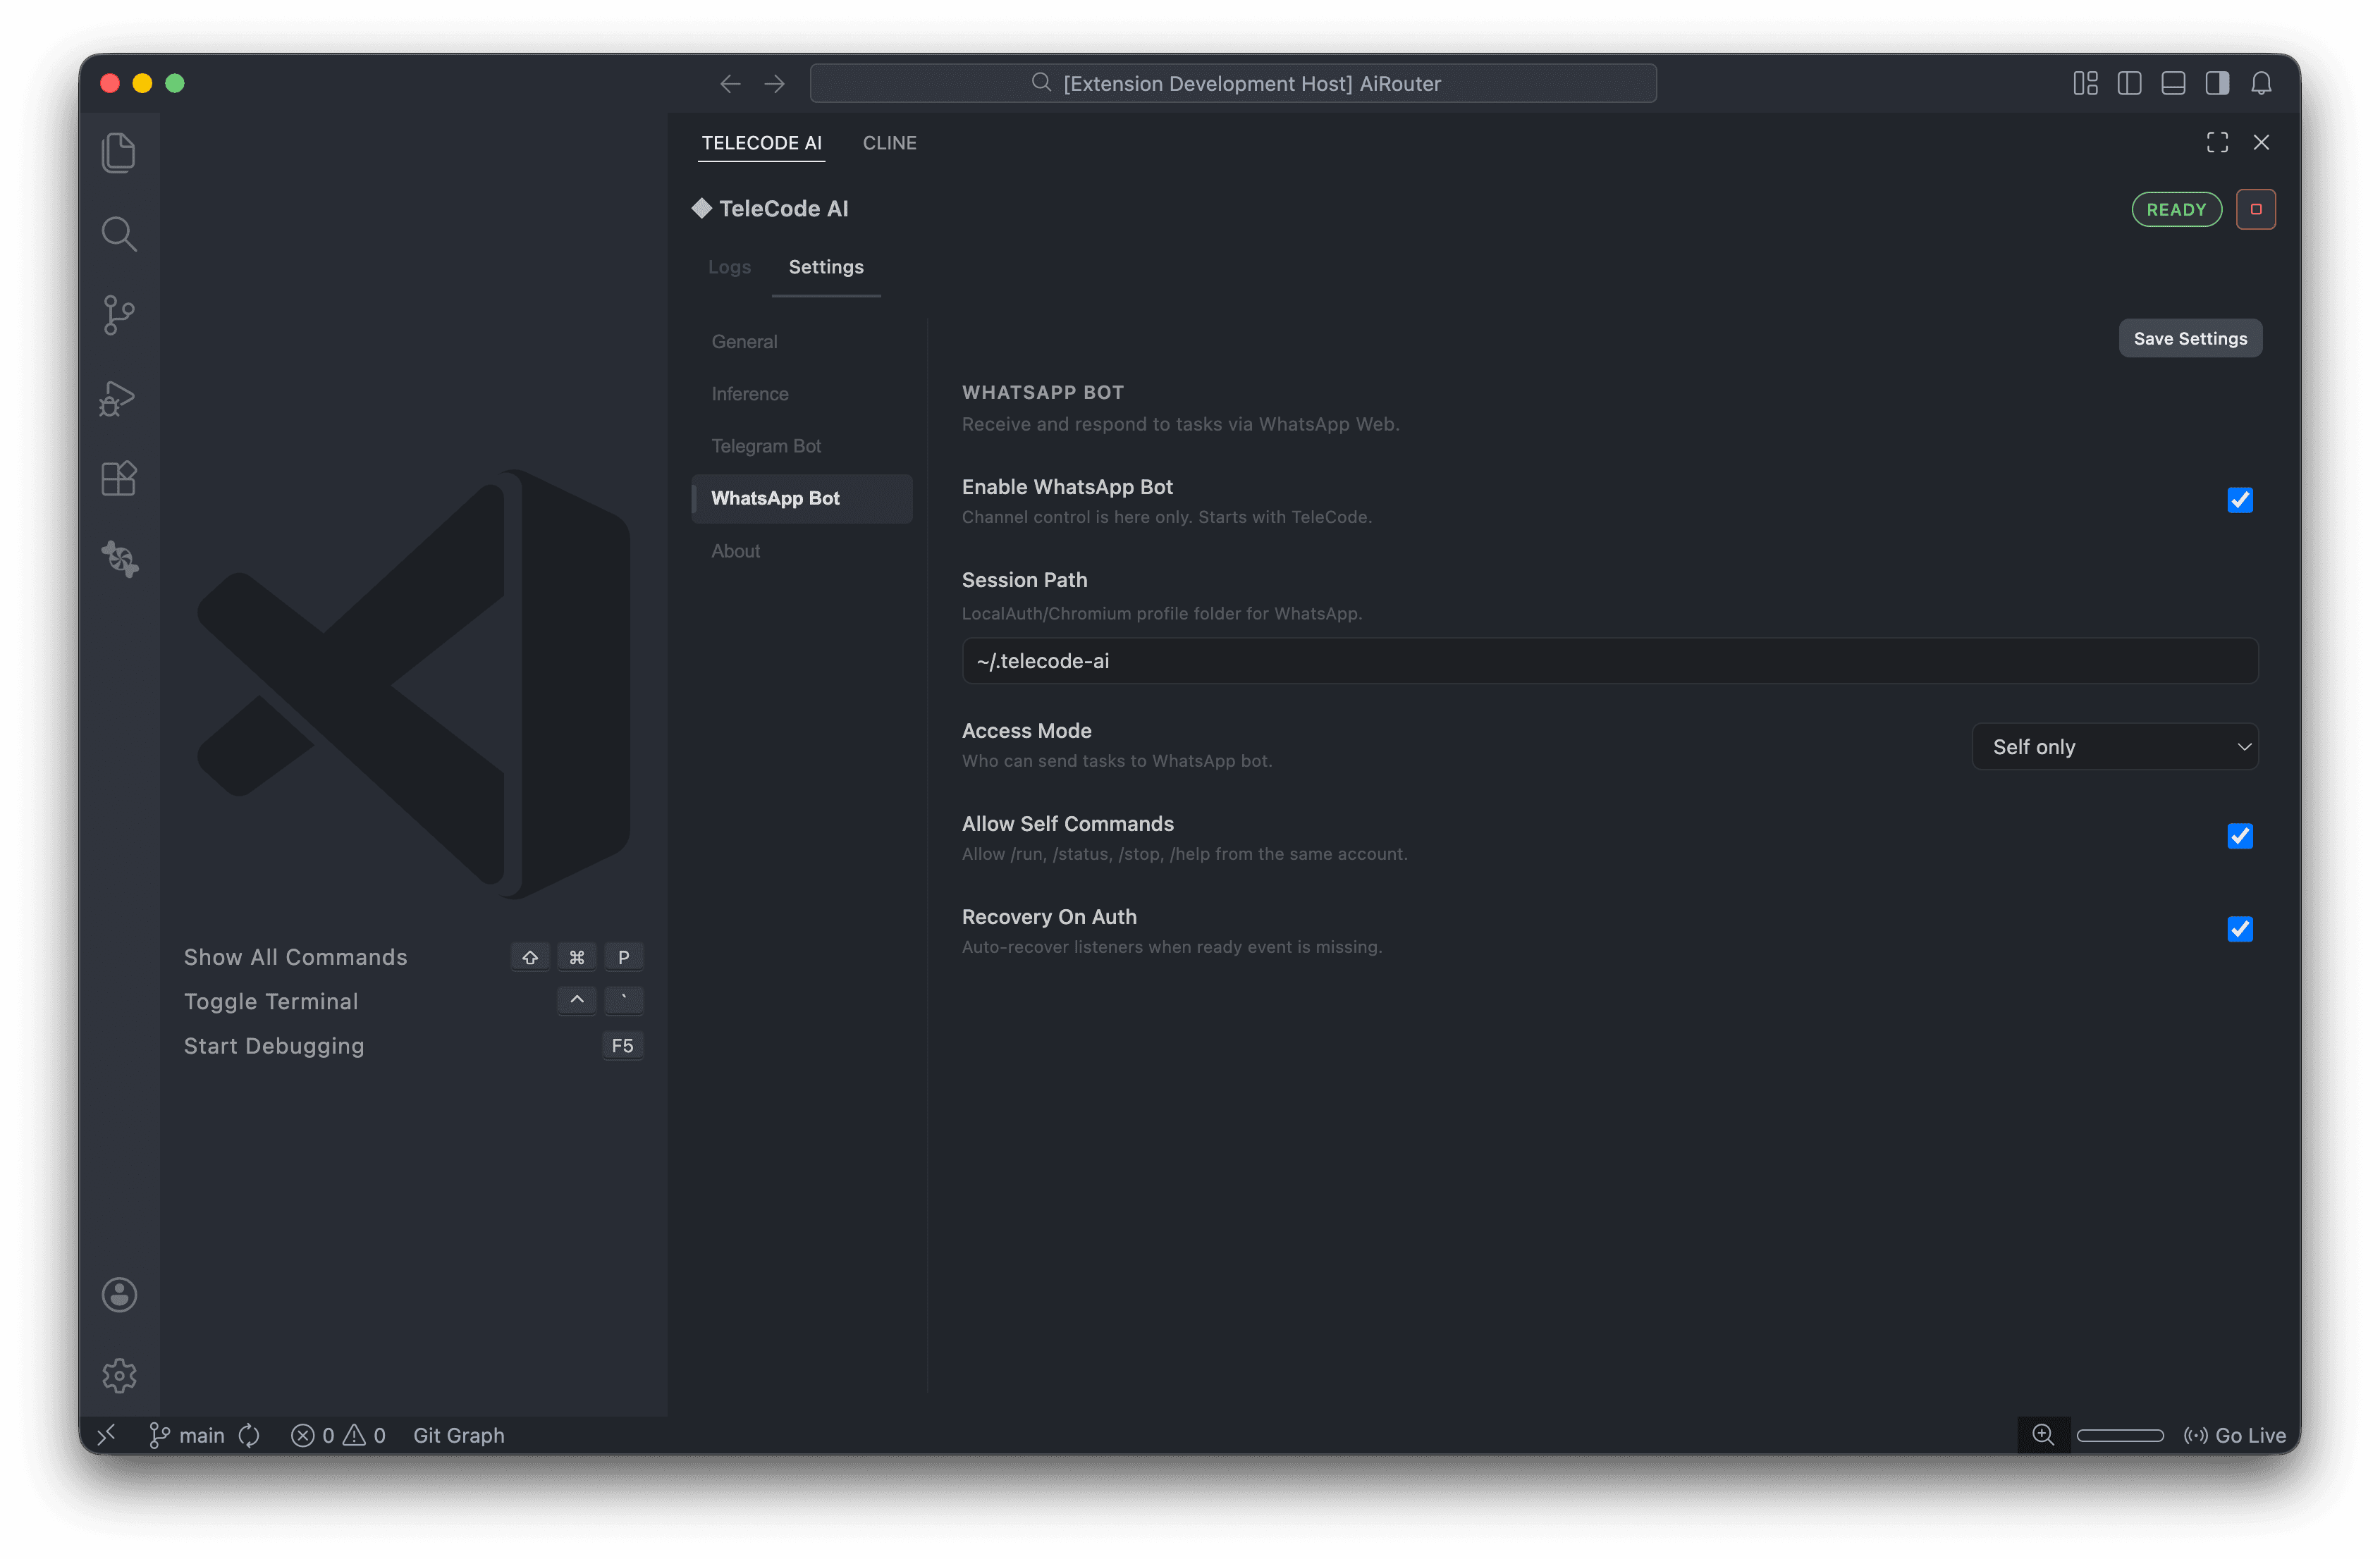
Task: Open the Explorer view in the activity bar
Action: (x=119, y=152)
